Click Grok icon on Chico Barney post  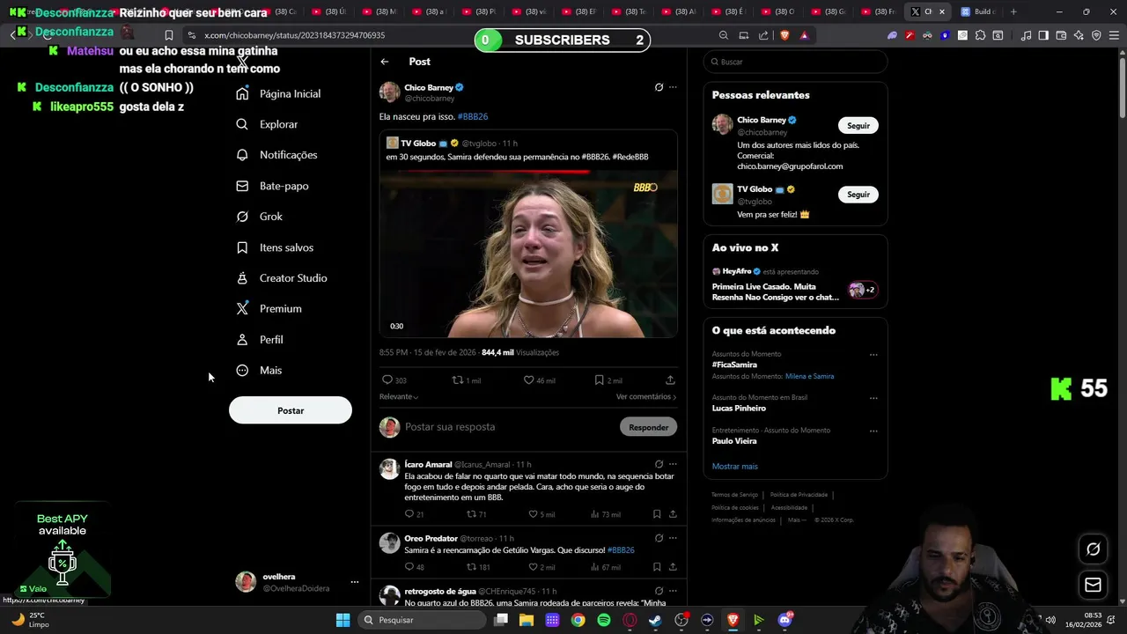click(659, 87)
